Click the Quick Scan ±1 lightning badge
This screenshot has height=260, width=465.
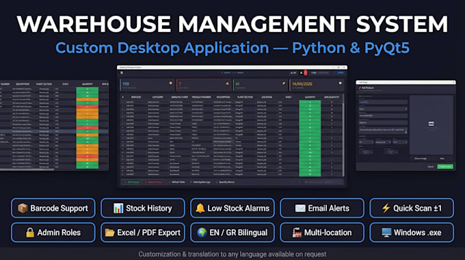(412, 208)
